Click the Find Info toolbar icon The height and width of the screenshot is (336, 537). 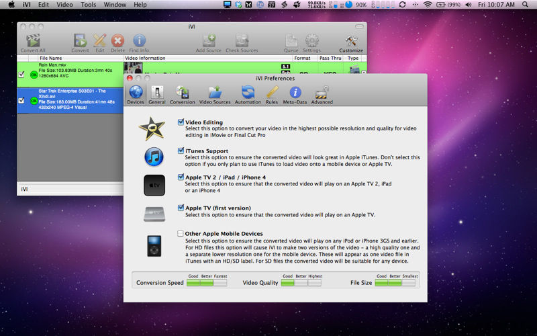coord(139,43)
